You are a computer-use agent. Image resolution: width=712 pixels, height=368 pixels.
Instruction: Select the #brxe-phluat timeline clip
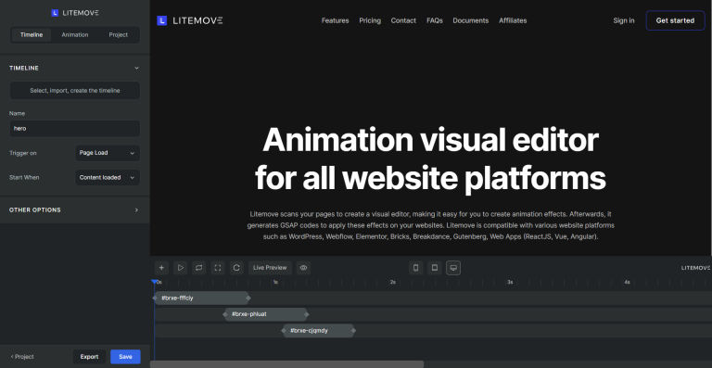click(266, 314)
